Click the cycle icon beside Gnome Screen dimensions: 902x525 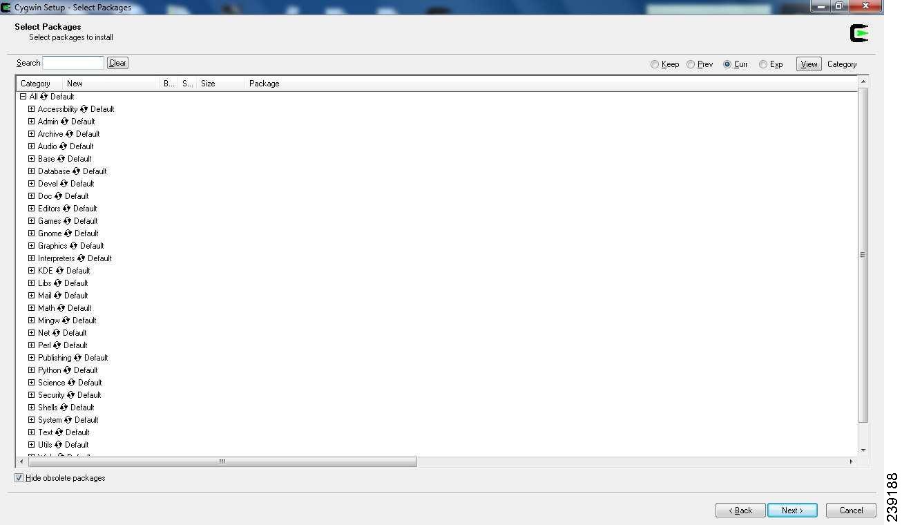68,233
